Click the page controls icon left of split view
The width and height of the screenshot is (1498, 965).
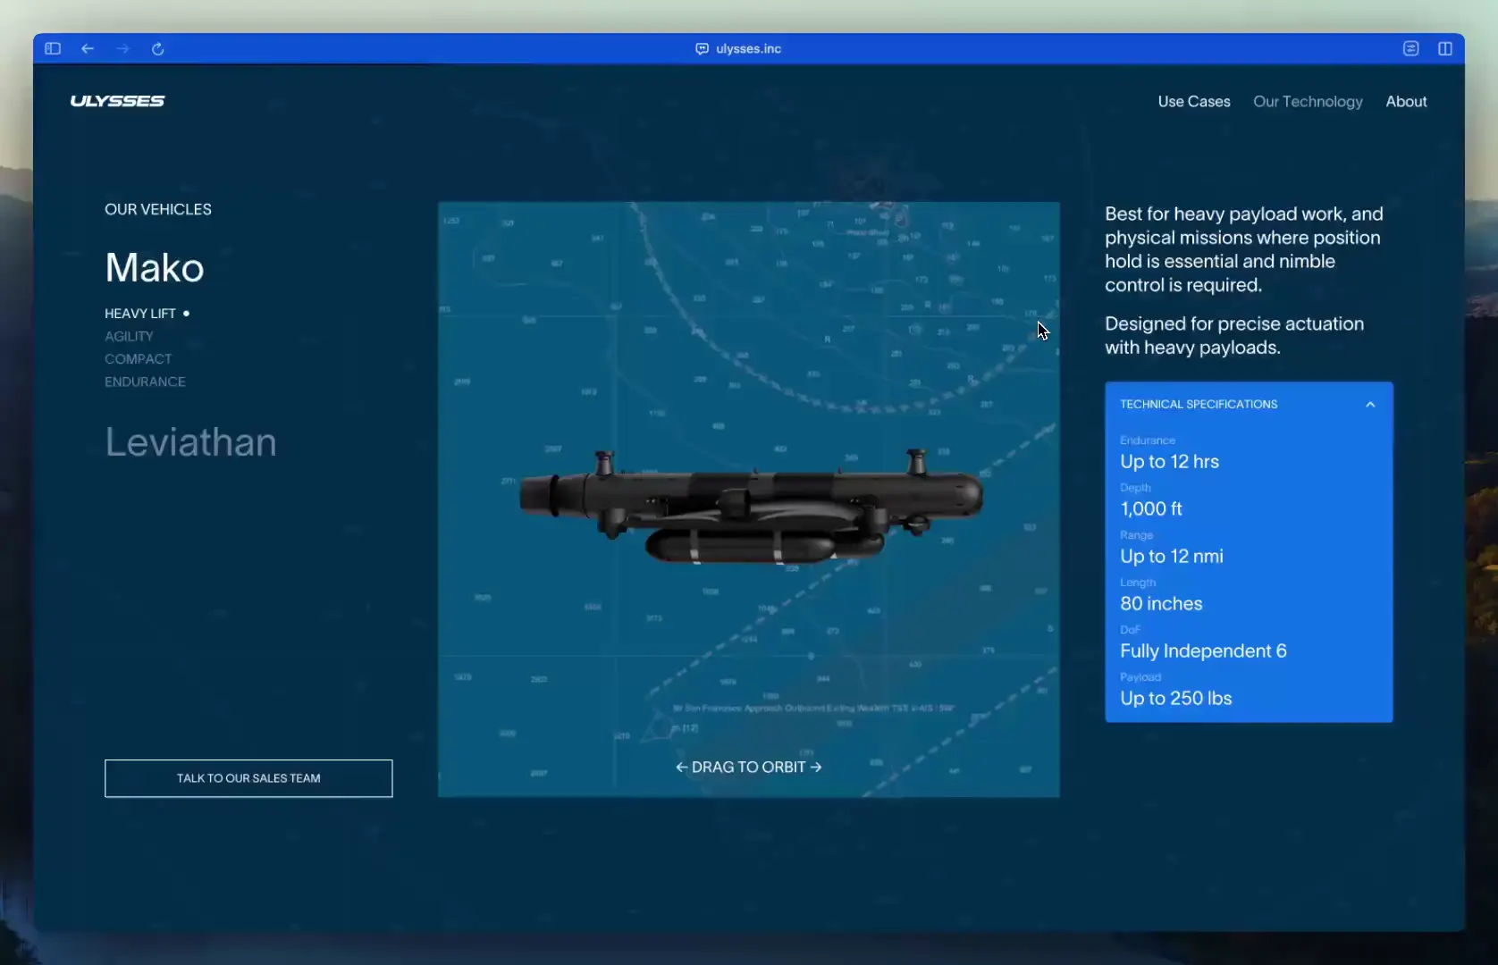point(1410,49)
